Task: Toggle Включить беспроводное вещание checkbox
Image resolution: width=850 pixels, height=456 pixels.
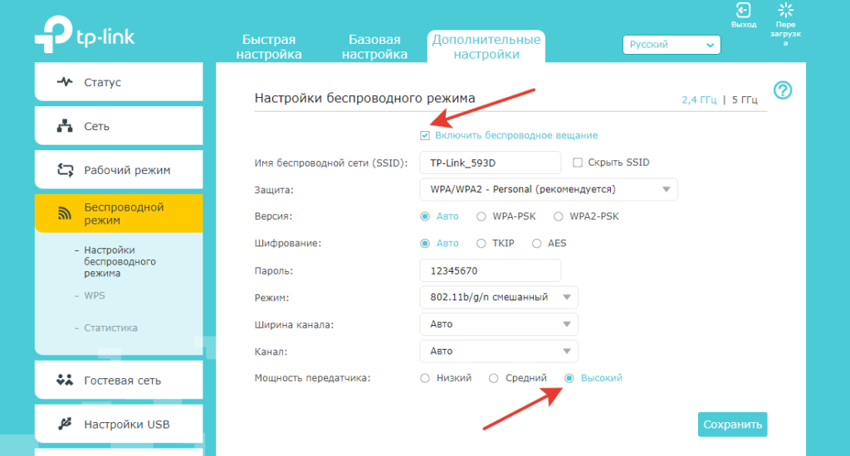Action: pos(425,135)
